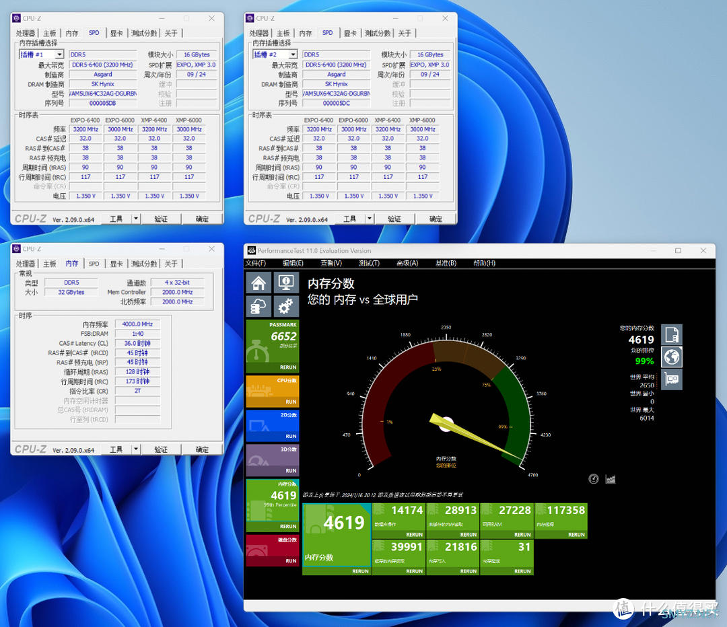Screen dimensions: 727x627
Task: Select the 28913 memory read tile
Action: click(452, 521)
